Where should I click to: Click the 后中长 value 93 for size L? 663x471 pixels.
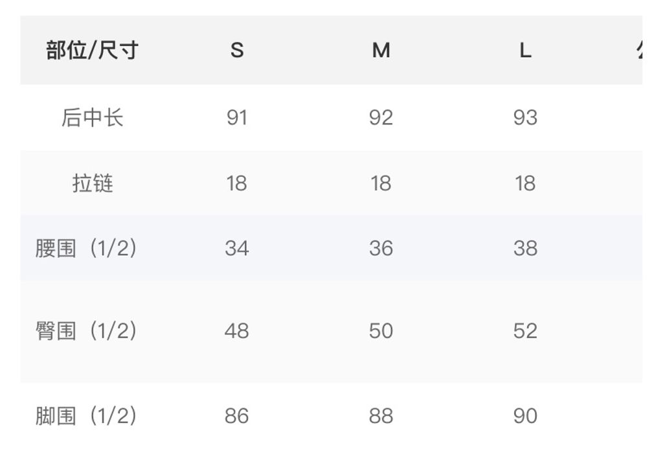click(525, 118)
